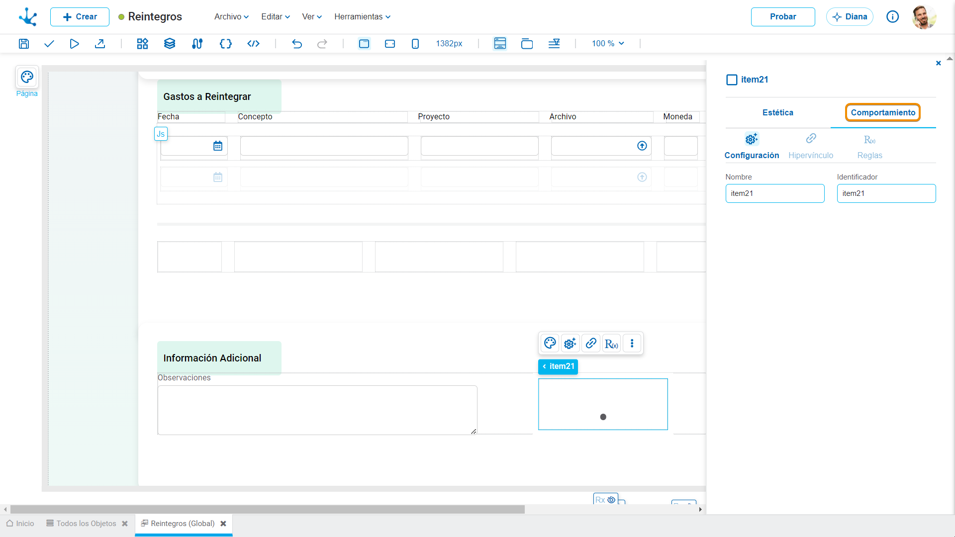Open the data connections icon in toolbar
The height and width of the screenshot is (537, 955).
coord(197,44)
